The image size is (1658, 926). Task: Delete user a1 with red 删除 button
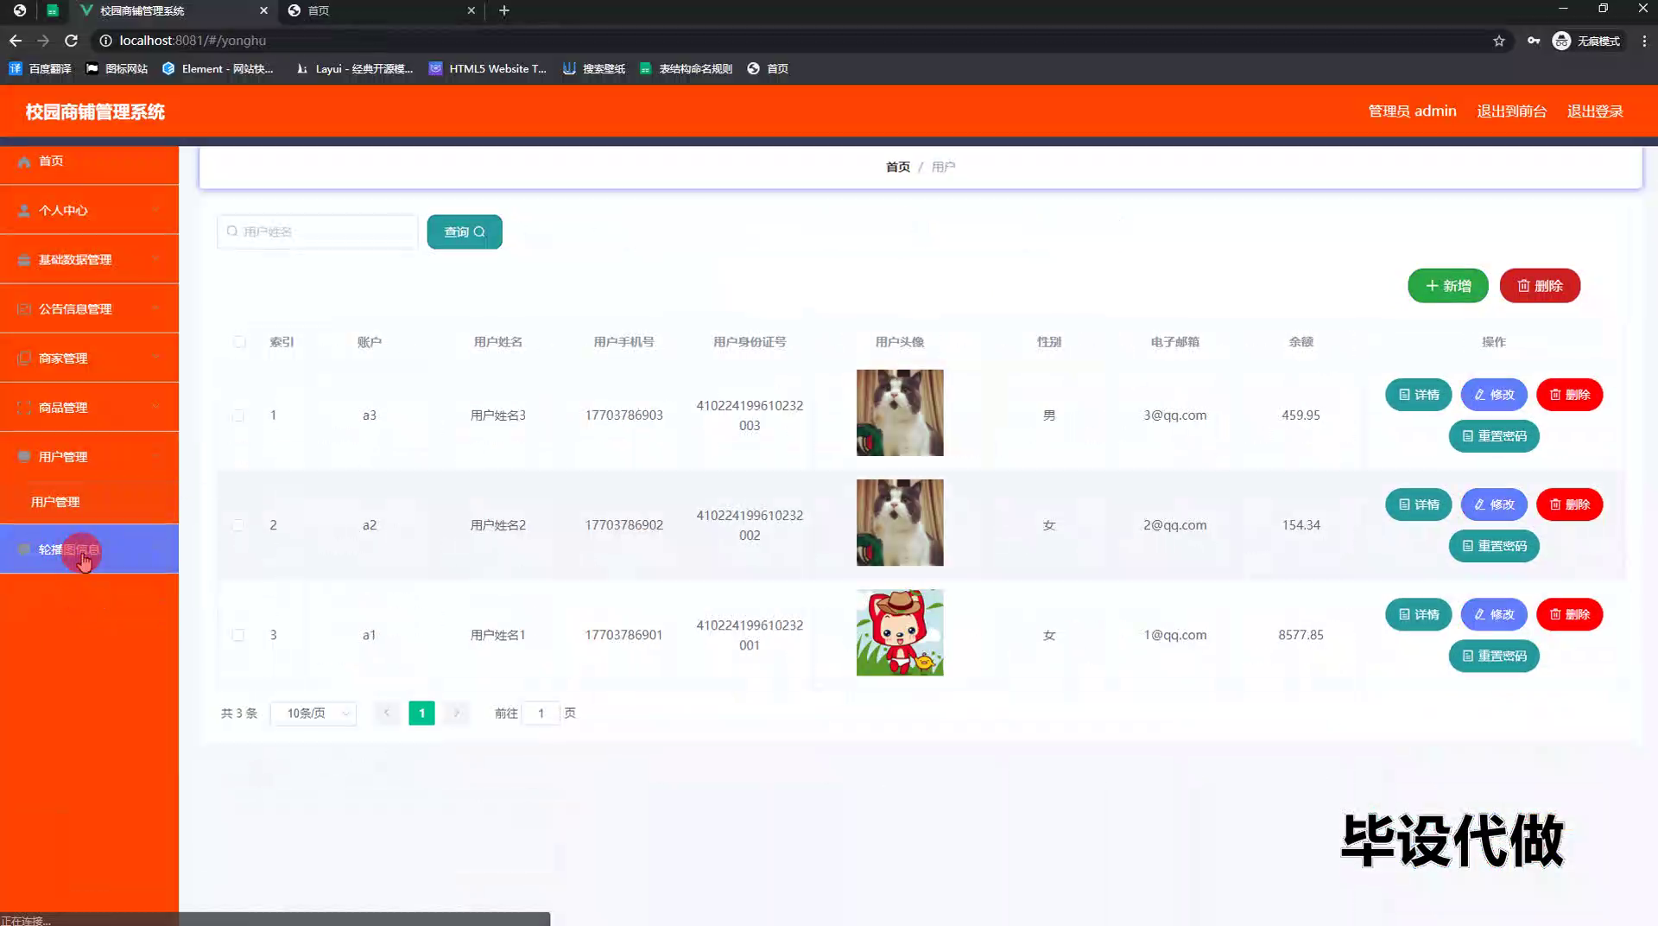tap(1569, 614)
